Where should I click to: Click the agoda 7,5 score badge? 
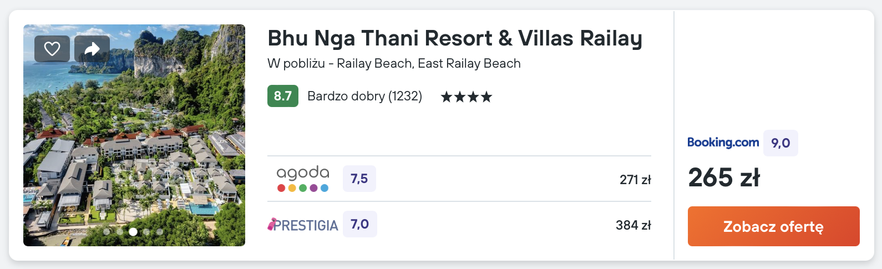click(359, 179)
